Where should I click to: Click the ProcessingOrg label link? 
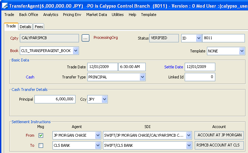106,38
